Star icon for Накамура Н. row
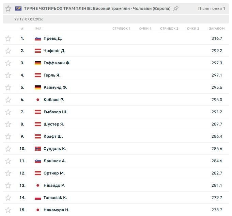Image resolution: width=232 pixels, height=216 pixels. tap(8, 210)
